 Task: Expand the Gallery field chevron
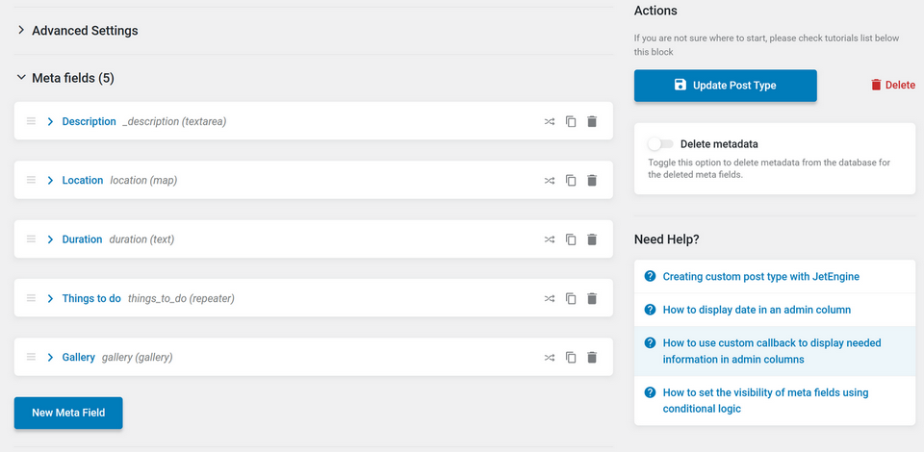click(x=50, y=358)
